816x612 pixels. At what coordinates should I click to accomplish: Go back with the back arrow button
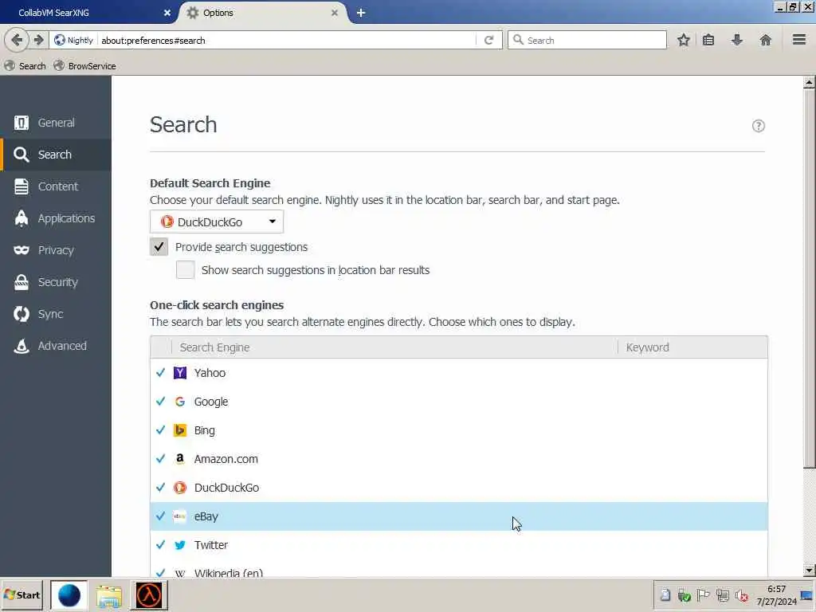pos(16,40)
